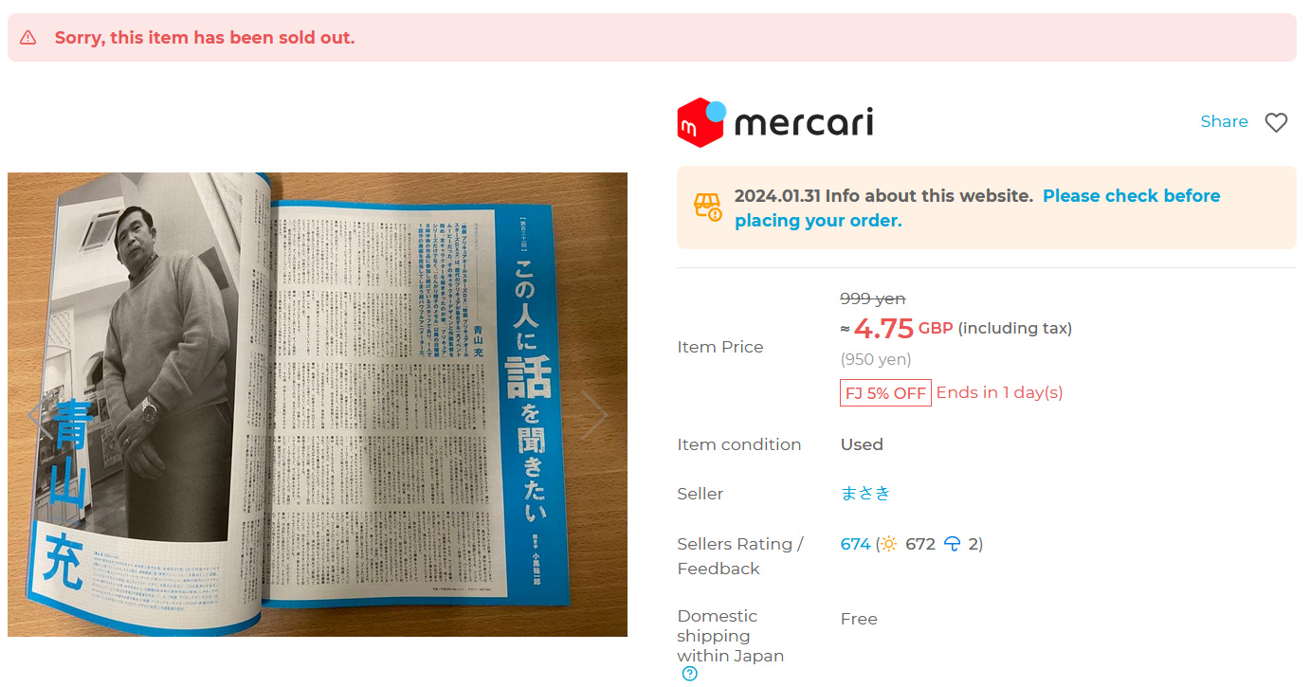Open seller まさき profile
Viewport: 1310px width, 687px height.
click(865, 494)
